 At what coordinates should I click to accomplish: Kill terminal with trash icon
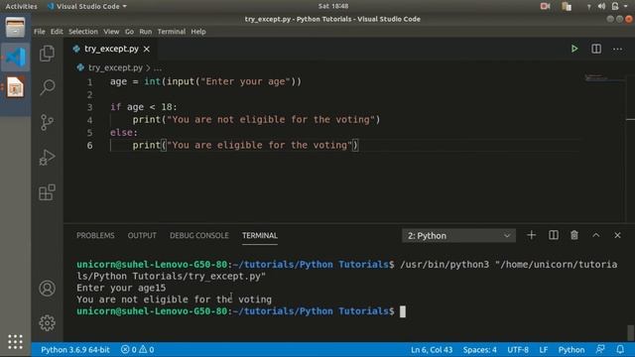[x=574, y=235]
